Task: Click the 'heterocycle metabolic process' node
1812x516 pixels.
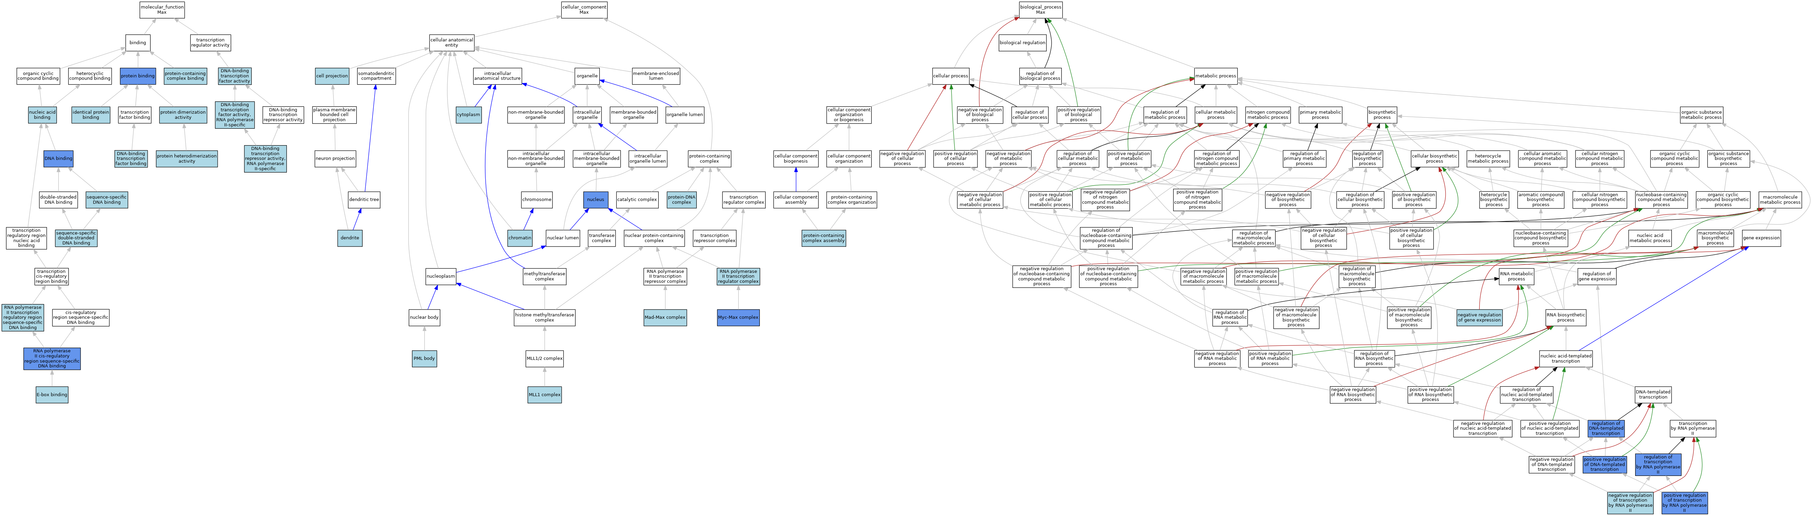Action: 1488,159
